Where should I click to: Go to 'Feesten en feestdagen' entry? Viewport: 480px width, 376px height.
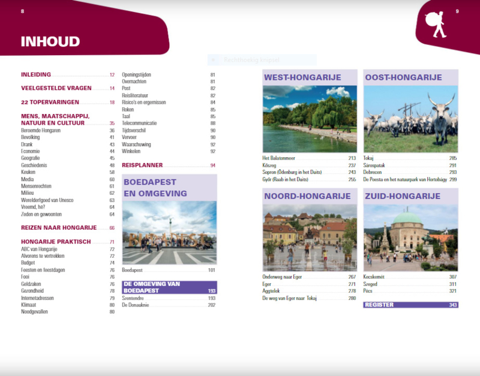[68, 270]
